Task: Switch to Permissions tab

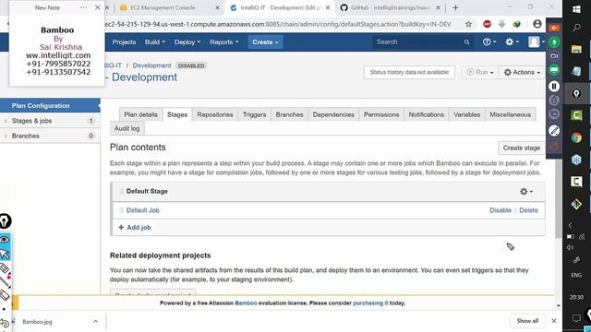Action: pyautogui.click(x=381, y=114)
